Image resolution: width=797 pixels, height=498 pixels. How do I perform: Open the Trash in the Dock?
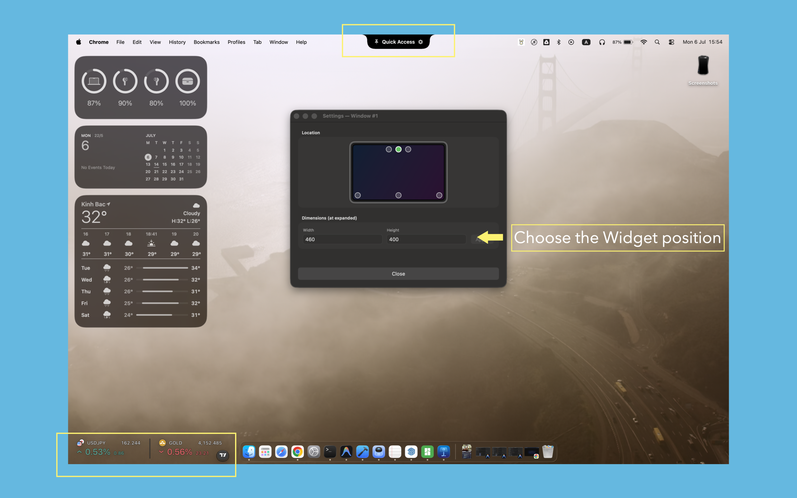click(x=548, y=452)
